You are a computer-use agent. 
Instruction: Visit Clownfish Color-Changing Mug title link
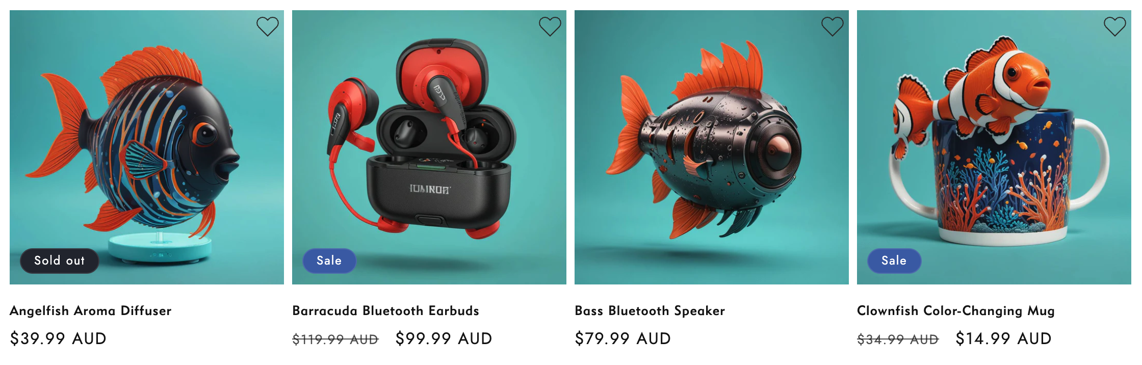(x=956, y=311)
